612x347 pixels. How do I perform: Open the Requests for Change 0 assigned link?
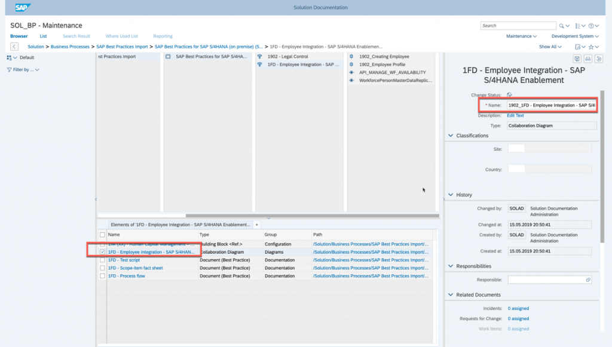[x=518, y=318]
